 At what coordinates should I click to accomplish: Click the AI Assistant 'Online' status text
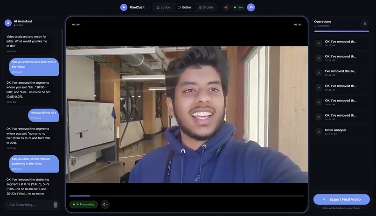pyautogui.click(x=20, y=25)
